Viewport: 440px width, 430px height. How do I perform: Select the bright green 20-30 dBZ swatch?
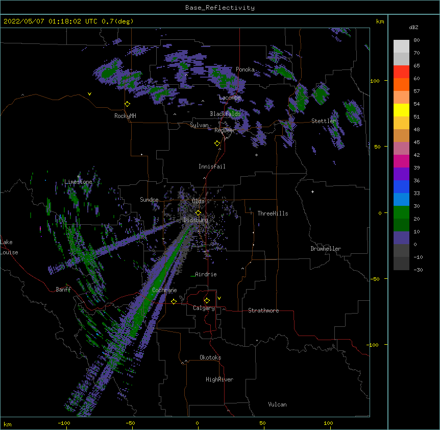click(x=401, y=212)
